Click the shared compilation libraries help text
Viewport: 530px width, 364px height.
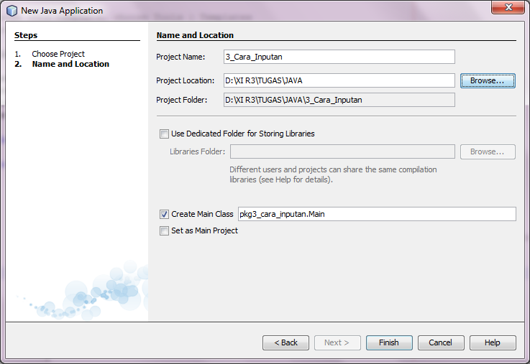(x=333, y=174)
